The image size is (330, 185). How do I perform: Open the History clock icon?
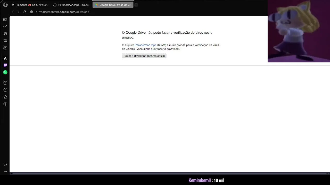click(5, 90)
